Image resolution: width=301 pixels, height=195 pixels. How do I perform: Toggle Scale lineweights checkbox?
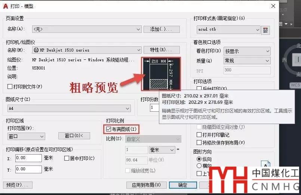click(x=128, y=170)
